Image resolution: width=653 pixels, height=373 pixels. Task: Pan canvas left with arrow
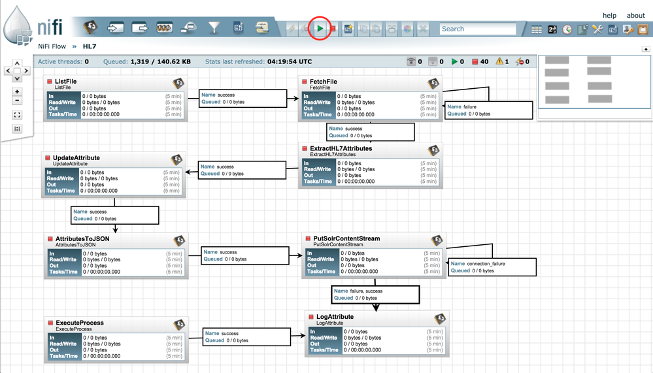(8, 71)
